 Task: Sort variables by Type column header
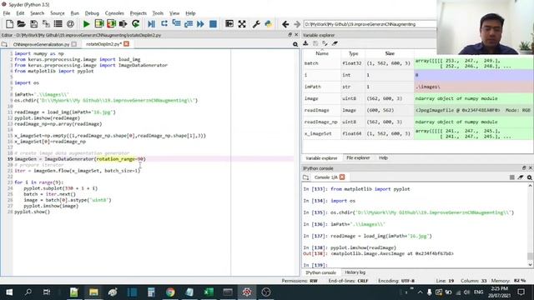coord(353,53)
